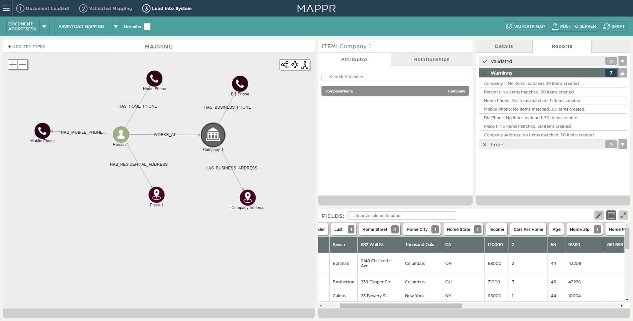633x321 pixels.
Task: Expand the Validated report section
Action: (x=622, y=61)
